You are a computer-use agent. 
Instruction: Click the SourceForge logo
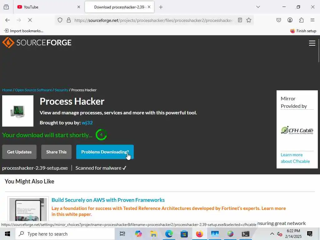tap(37, 42)
